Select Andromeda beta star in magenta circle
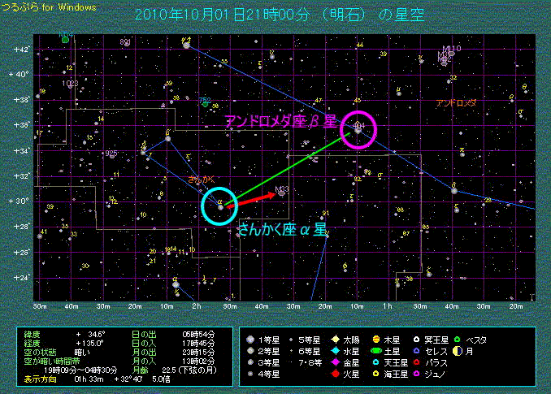Image resolution: width=551 pixels, height=394 pixels. (358, 128)
